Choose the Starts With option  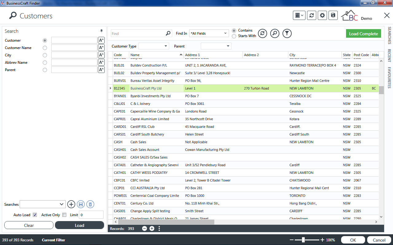pos(234,36)
